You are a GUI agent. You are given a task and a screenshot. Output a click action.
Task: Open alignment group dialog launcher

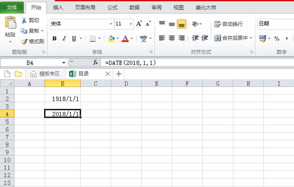pyautogui.click(x=251, y=52)
